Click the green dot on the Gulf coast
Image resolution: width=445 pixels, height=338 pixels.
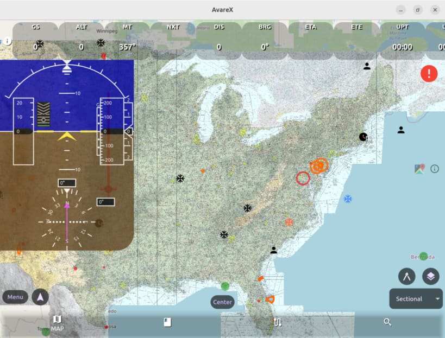(x=225, y=286)
